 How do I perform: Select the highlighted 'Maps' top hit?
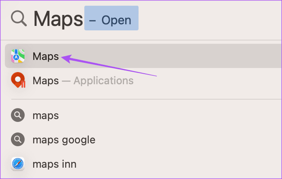point(143,56)
